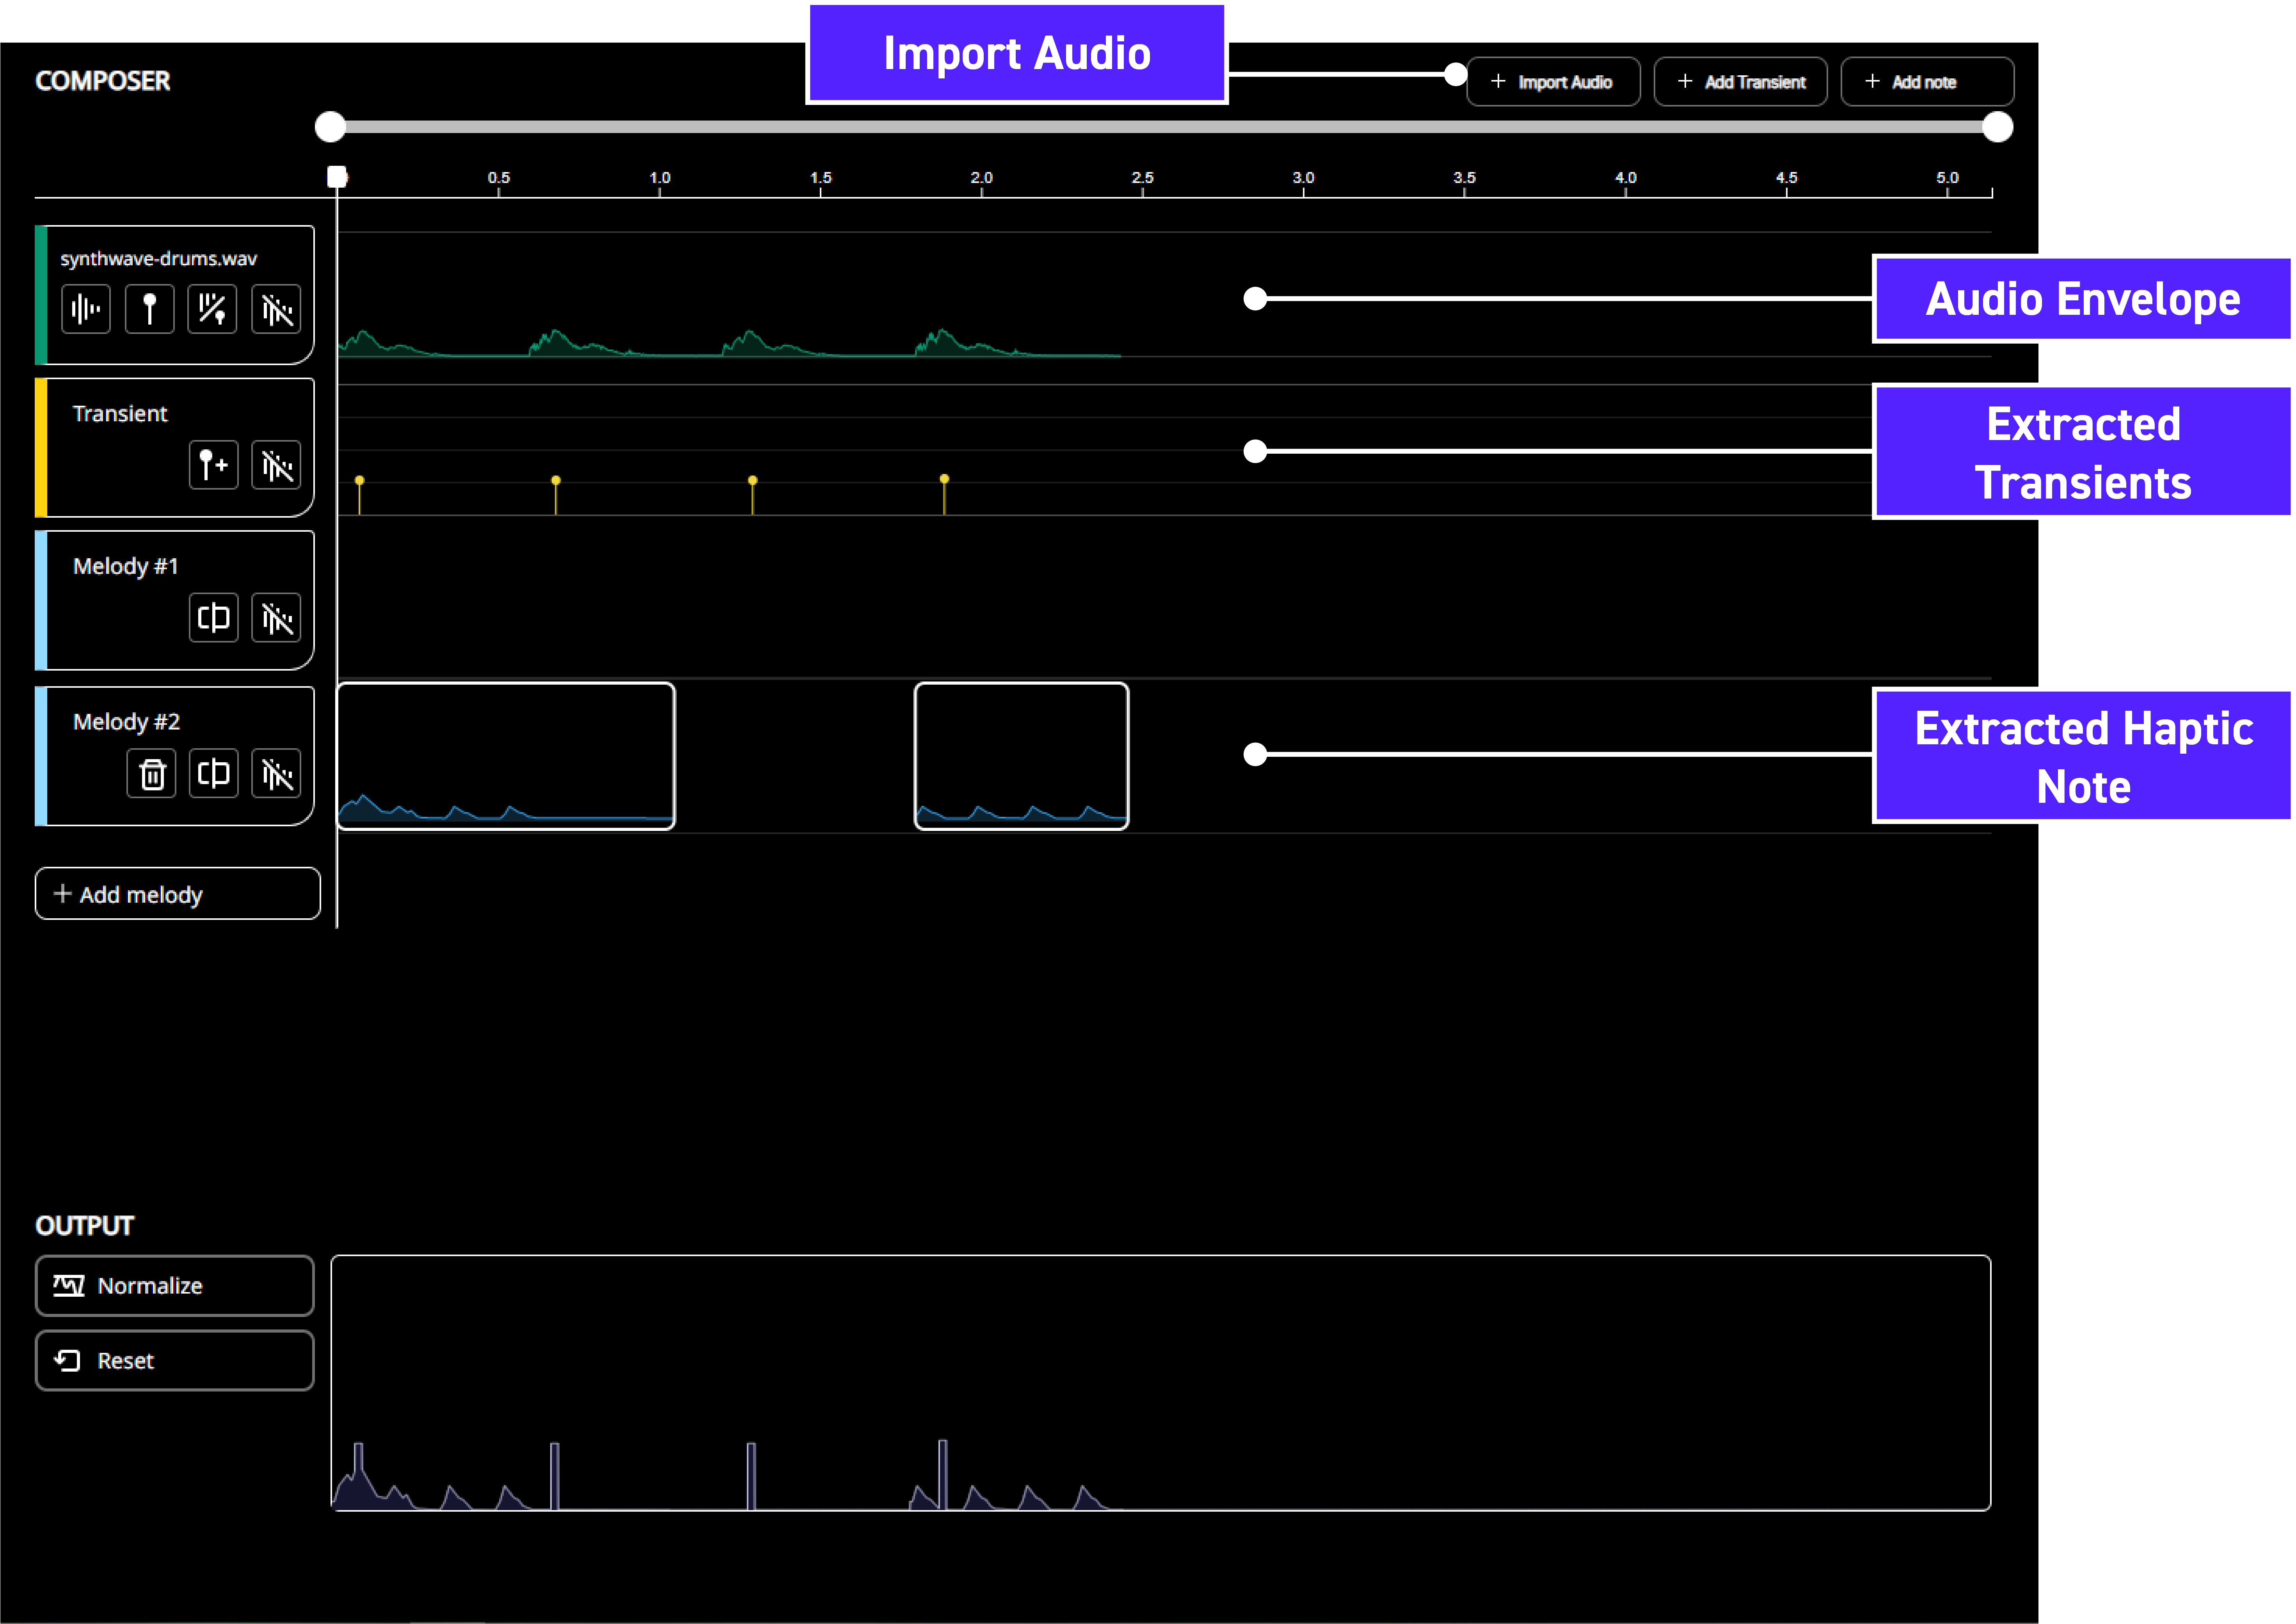Viewport: 2296px width, 1624px height.
Task: Click the Add melody button
Action: [x=178, y=894]
